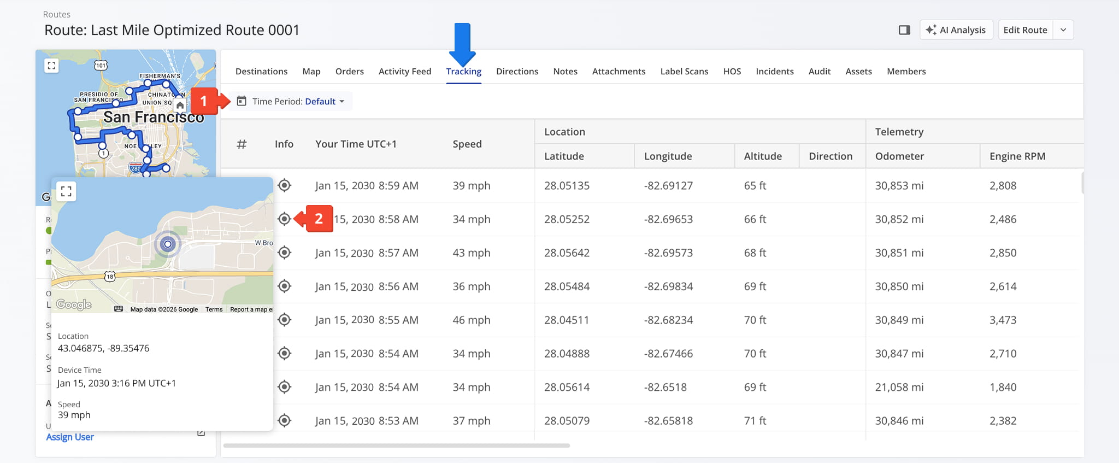View the Label Scans tab
1119x463 pixels.
pyautogui.click(x=684, y=72)
